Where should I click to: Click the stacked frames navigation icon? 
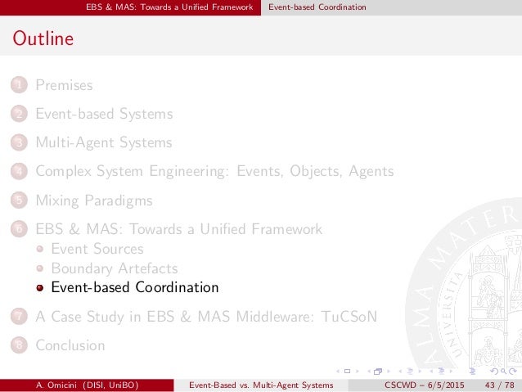[378, 372]
